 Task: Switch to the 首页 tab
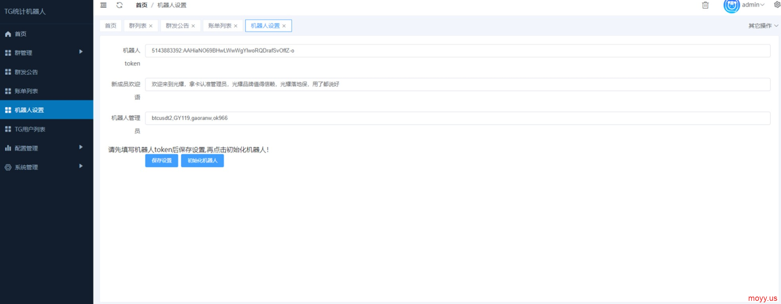coord(111,26)
